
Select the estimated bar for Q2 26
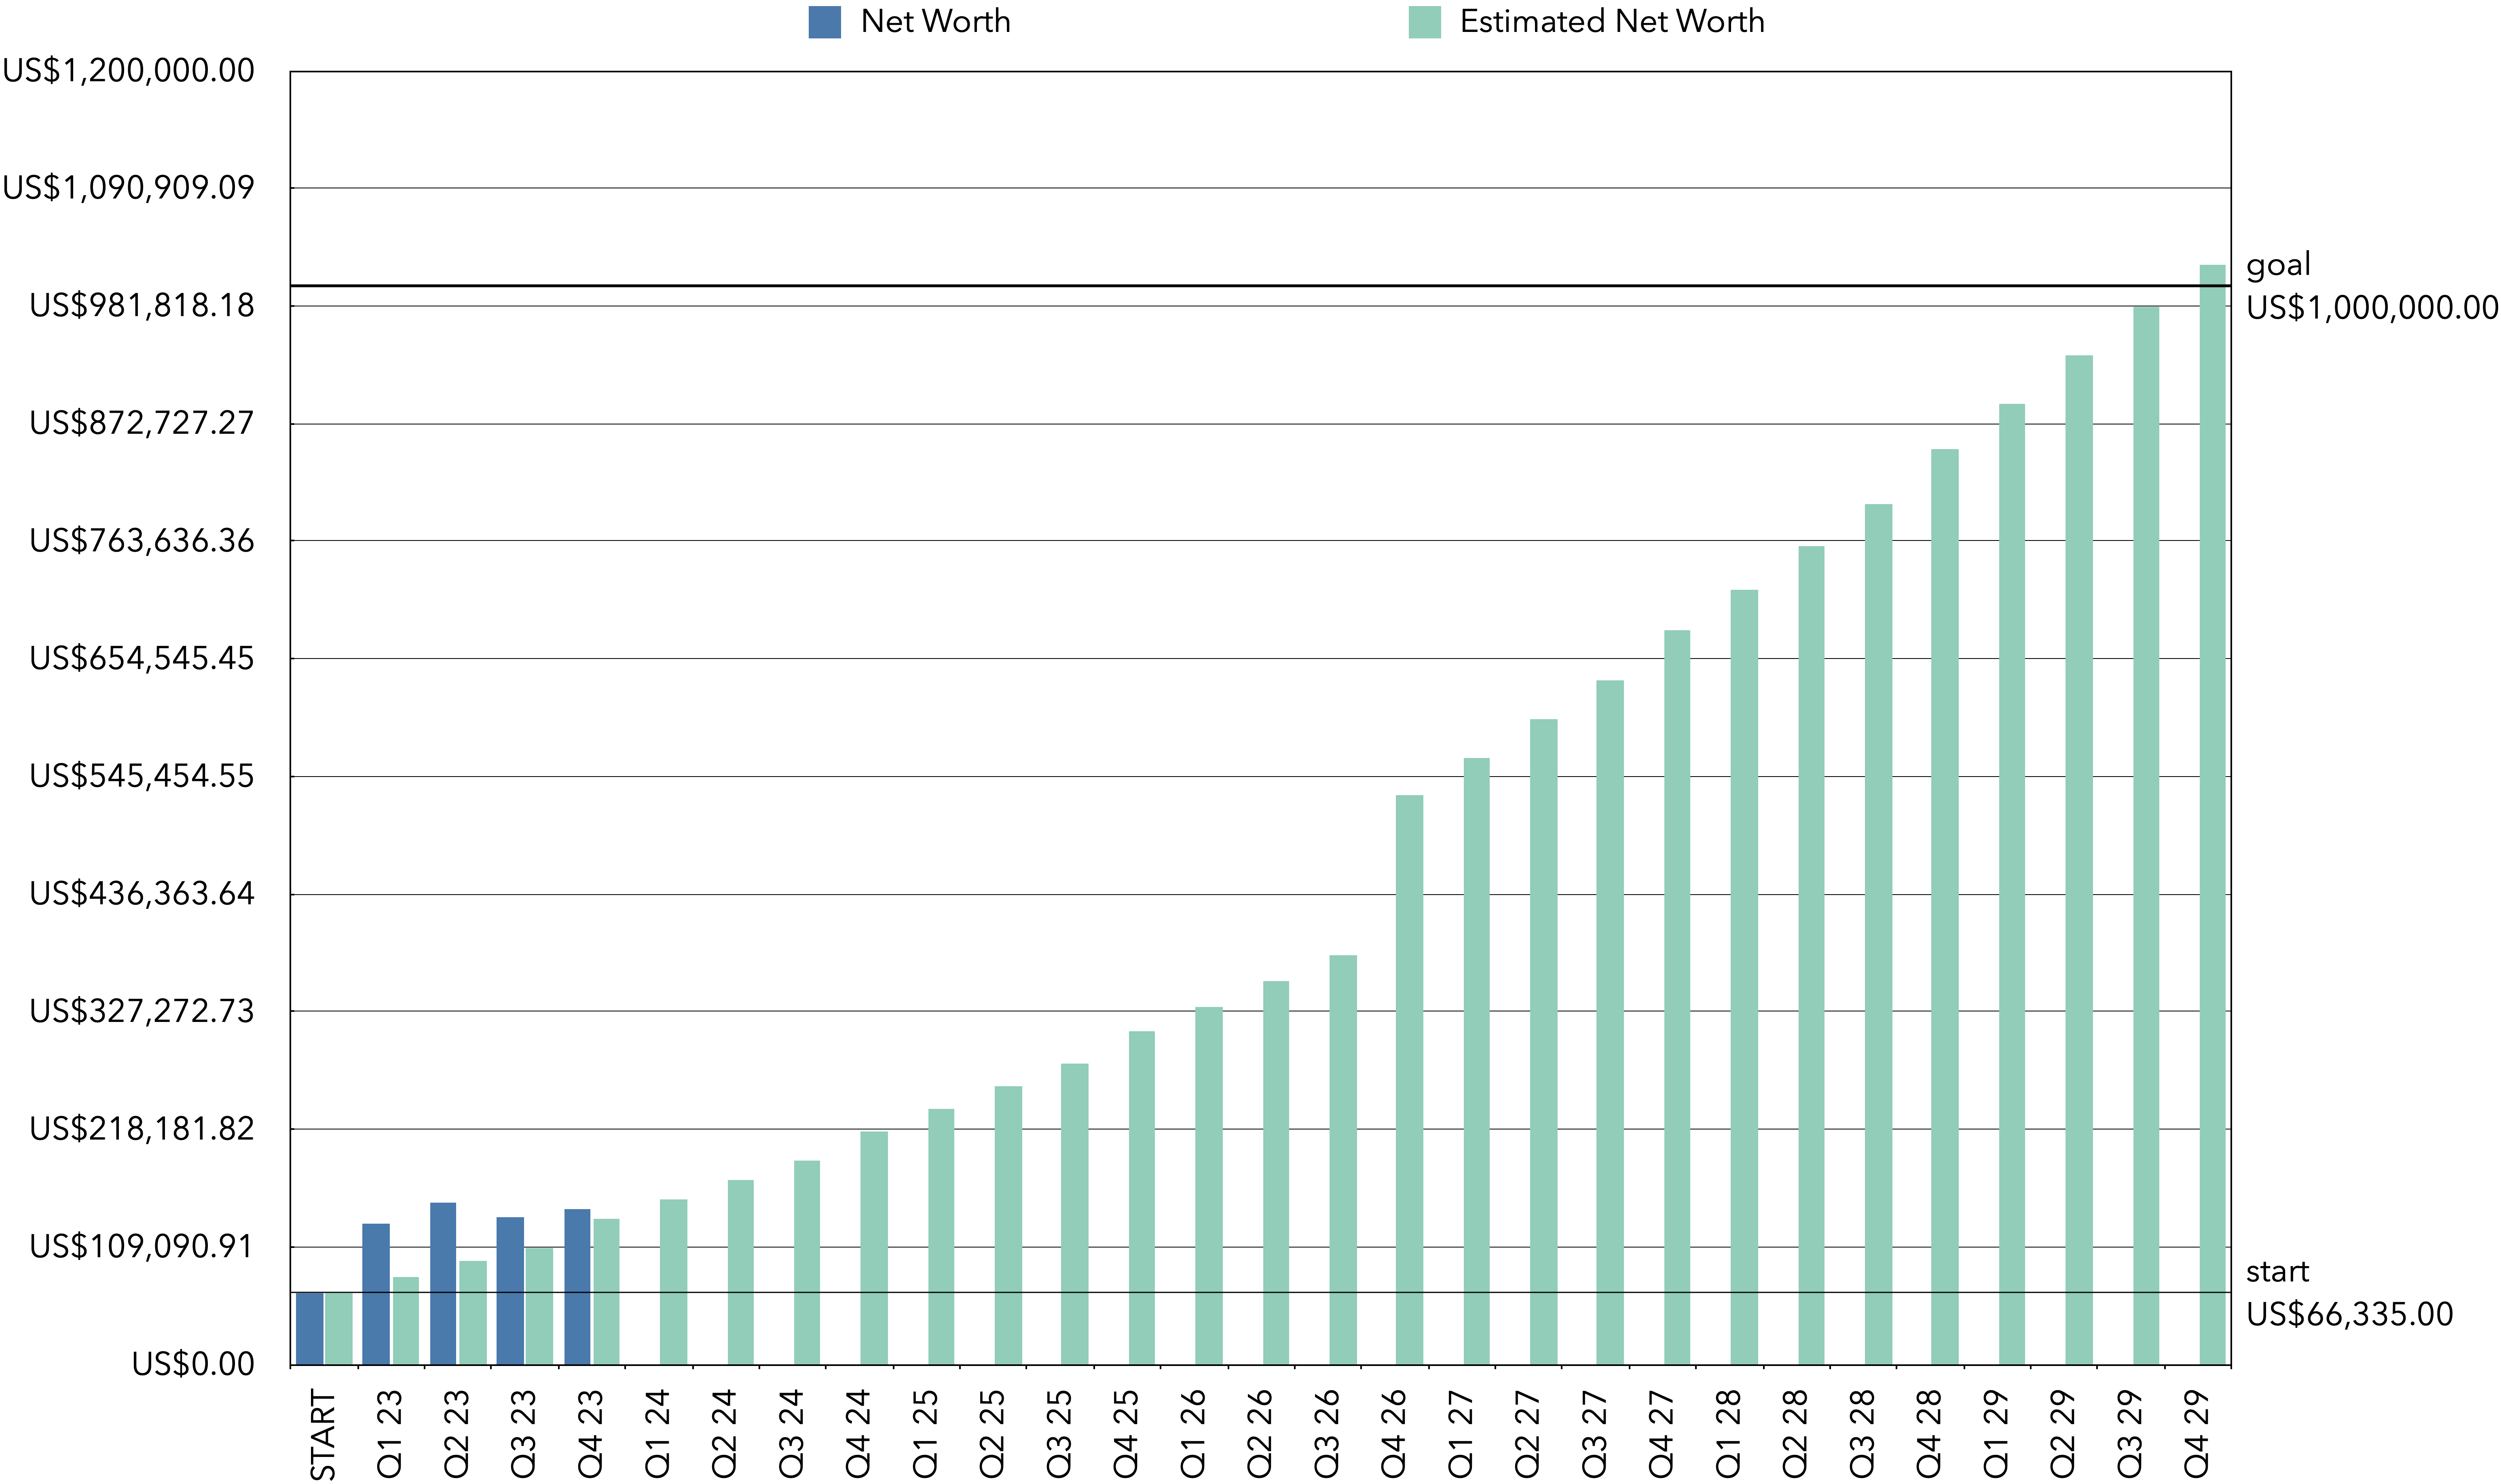(x=1276, y=1173)
